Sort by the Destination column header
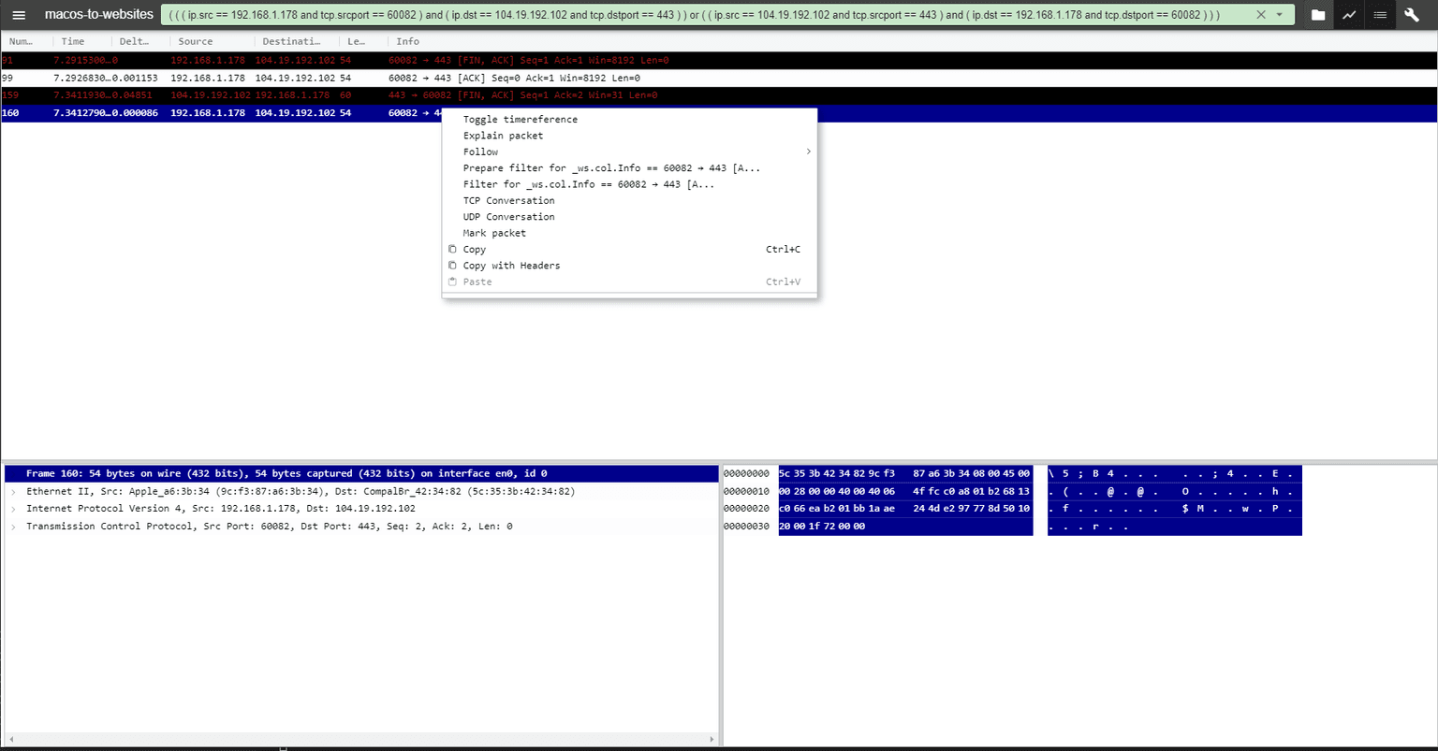This screenshot has width=1438, height=751. tap(290, 41)
